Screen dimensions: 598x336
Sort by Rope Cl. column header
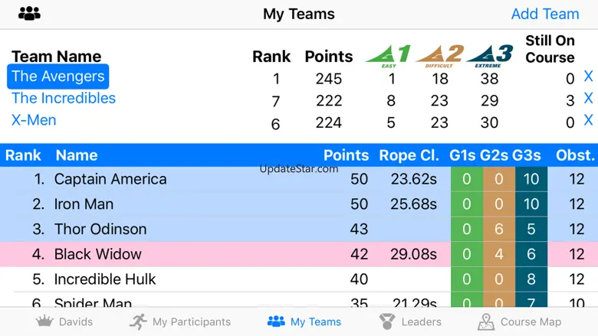pos(409,155)
